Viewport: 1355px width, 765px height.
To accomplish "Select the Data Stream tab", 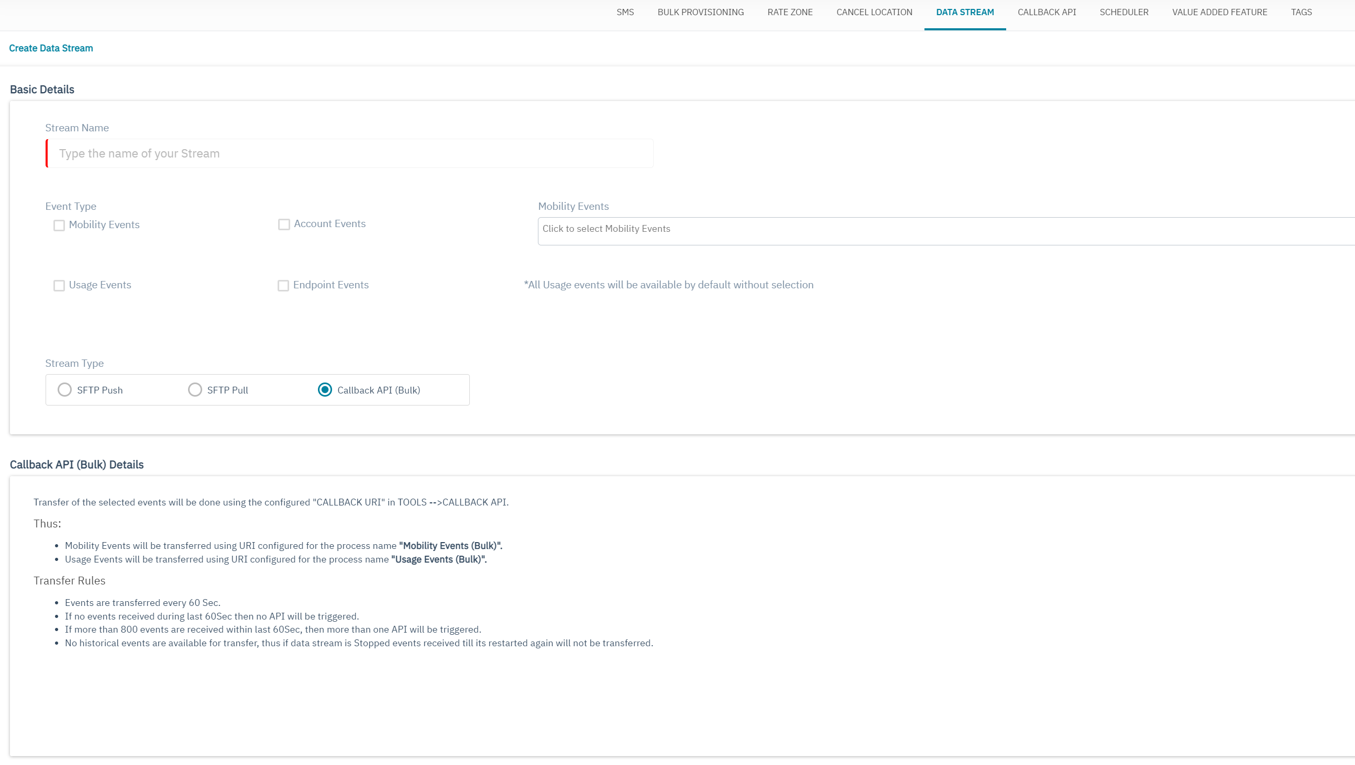I will [x=965, y=12].
